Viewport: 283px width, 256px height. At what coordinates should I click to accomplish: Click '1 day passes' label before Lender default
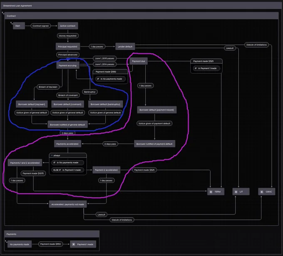[97, 47]
